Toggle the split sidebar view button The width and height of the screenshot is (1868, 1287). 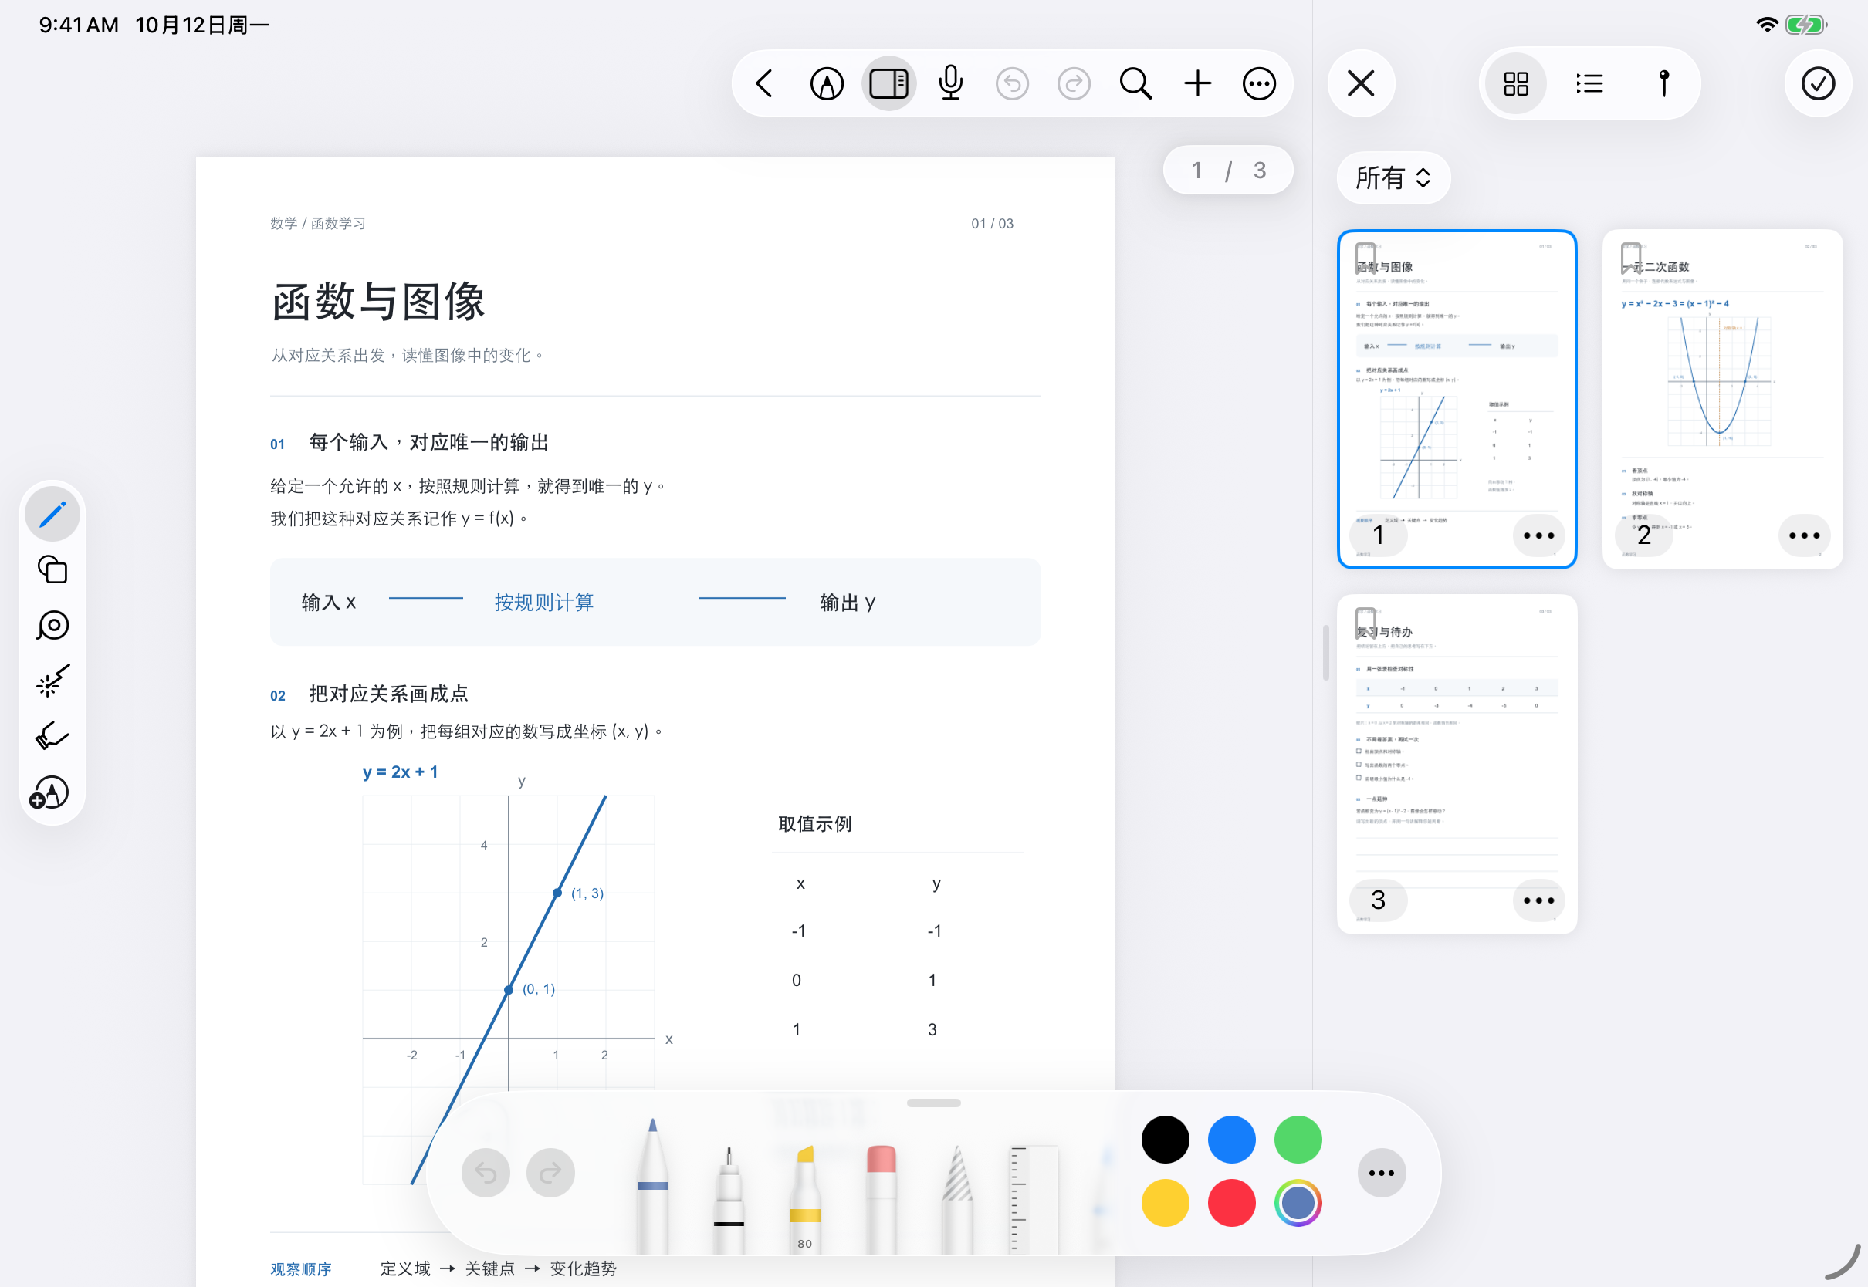tap(888, 83)
